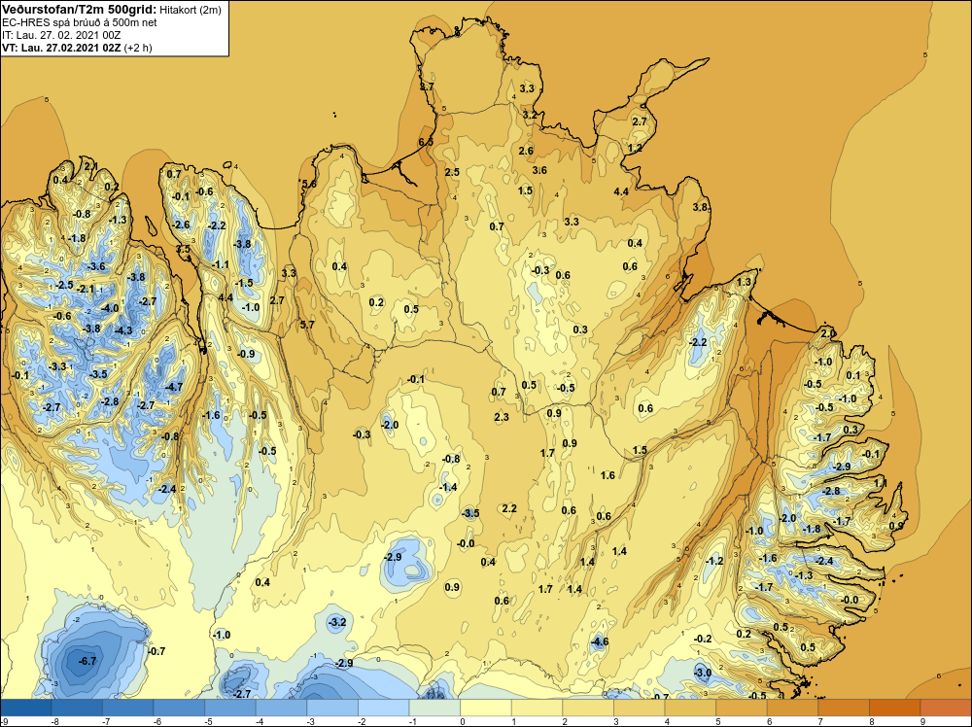The image size is (972, 727).
Task: Select the legend color band between 7 and 8
Action: pos(843,708)
